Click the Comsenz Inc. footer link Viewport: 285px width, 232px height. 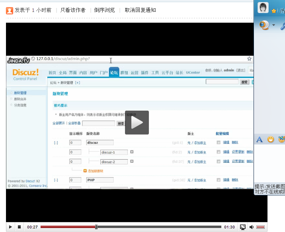[38, 186]
